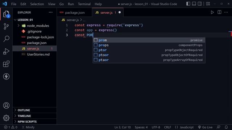Click the Run Code play icon
232x130 pixels.
click(212, 12)
